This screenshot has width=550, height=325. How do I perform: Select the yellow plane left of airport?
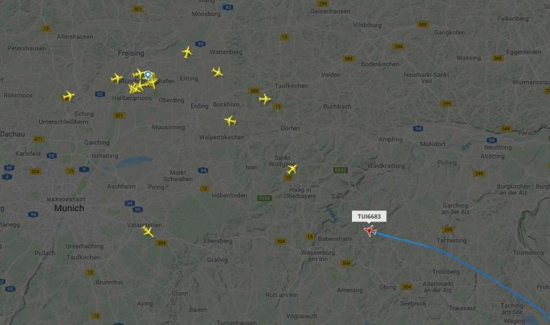point(116,78)
